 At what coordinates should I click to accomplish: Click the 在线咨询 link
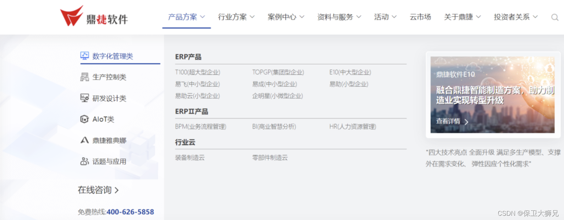click(95, 190)
